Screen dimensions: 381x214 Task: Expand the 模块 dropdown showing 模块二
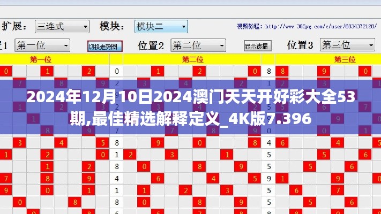point(161,26)
